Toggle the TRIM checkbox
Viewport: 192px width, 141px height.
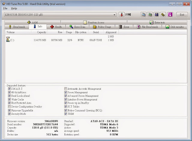click(66, 114)
